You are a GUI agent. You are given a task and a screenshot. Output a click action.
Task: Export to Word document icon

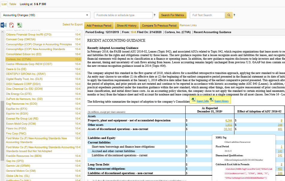pyautogui.click(x=4, y=25)
